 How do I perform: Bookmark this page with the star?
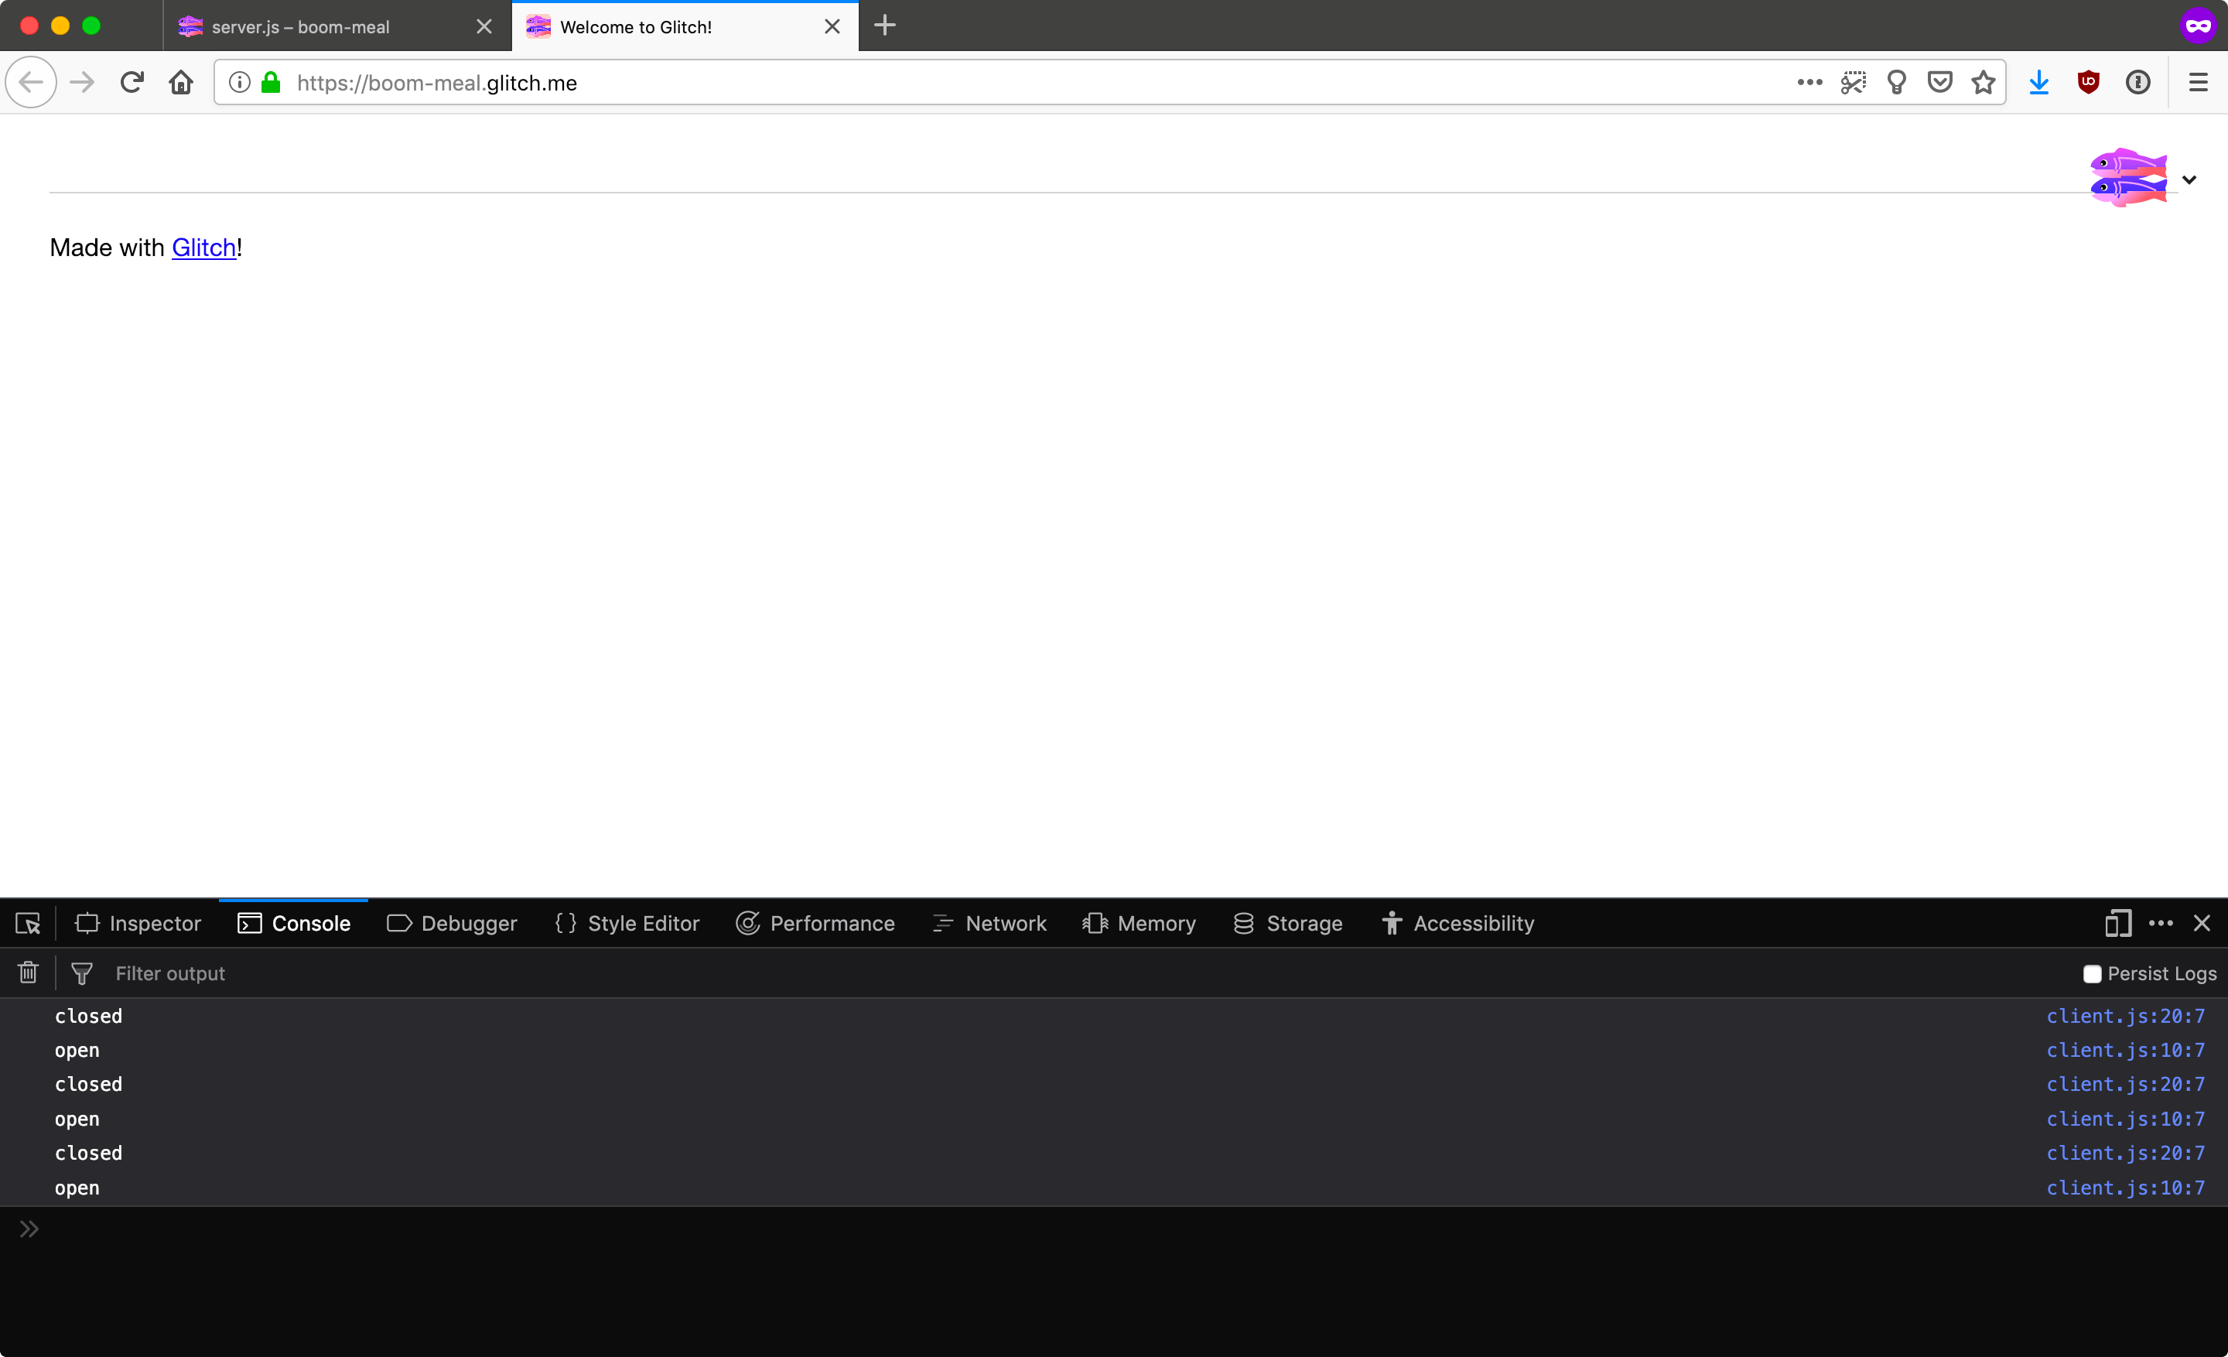point(1983,82)
